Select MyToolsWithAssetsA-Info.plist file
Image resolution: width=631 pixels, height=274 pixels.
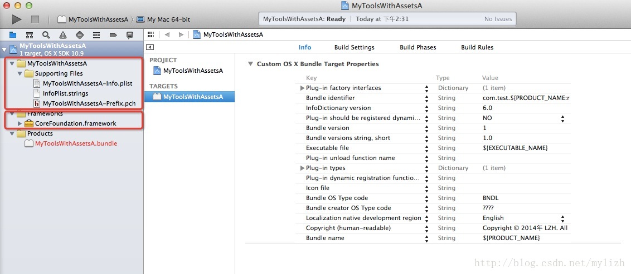(x=82, y=83)
